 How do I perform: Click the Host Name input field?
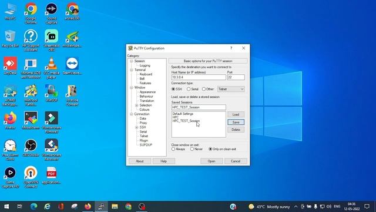coord(199,77)
